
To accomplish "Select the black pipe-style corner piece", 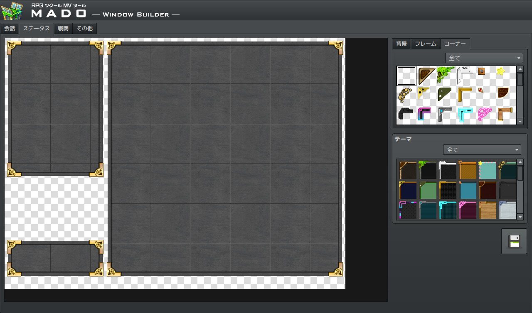I will (x=405, y=113).
